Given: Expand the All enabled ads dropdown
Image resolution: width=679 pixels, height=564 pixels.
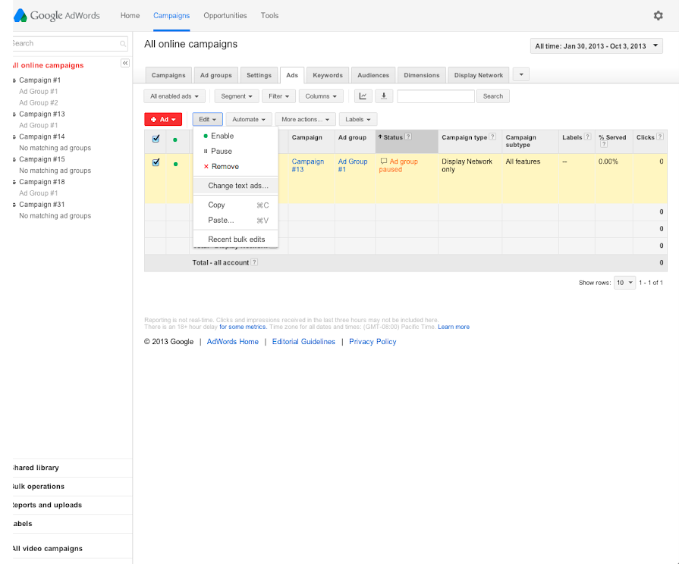Looking at the screenshot, I should (175, 96).
